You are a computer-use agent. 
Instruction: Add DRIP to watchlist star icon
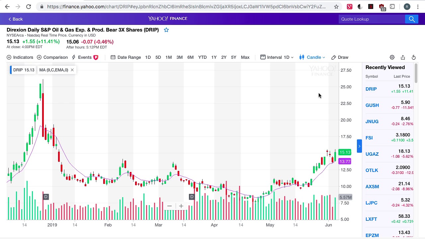click(166, 30)
